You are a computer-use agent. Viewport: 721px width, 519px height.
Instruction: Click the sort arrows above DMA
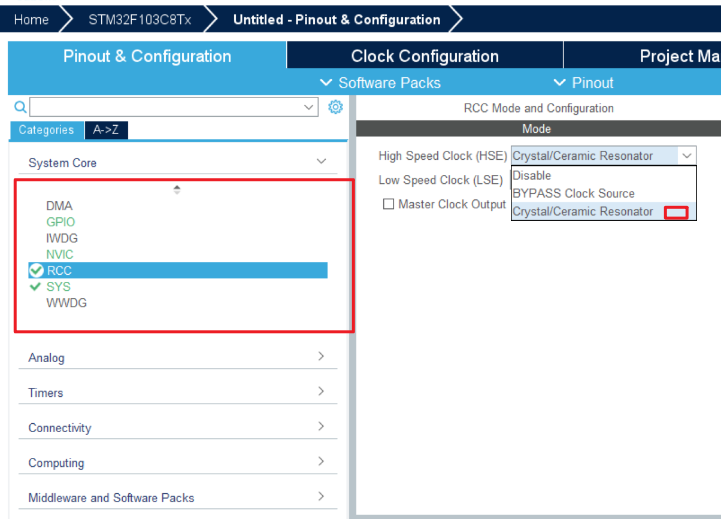tap(177, 190)
